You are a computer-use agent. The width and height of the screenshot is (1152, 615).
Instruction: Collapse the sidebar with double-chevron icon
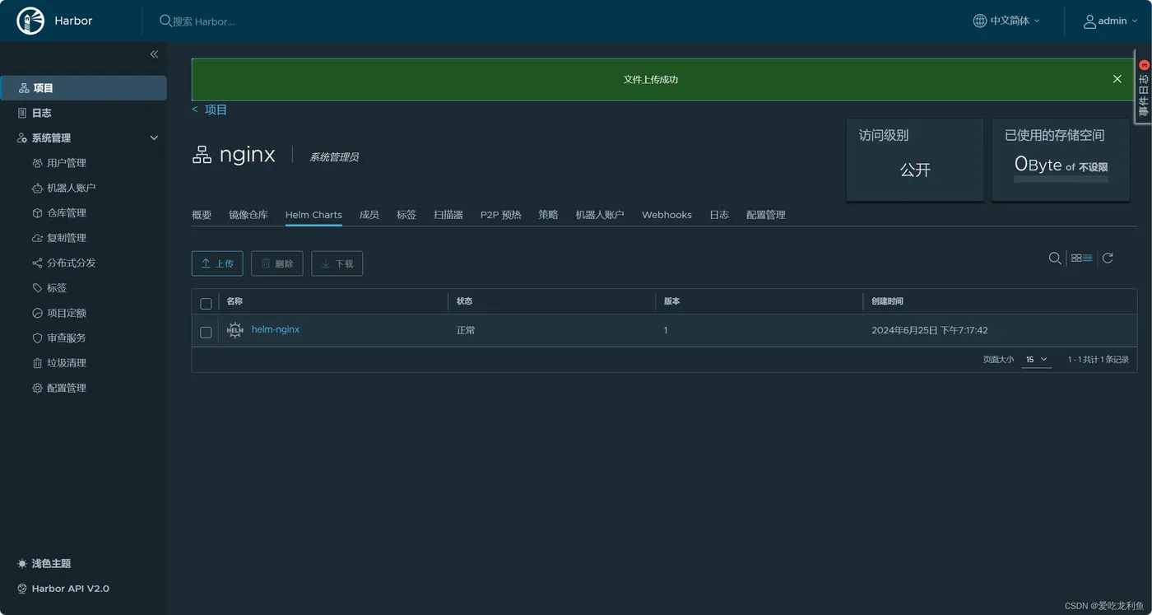154,54
